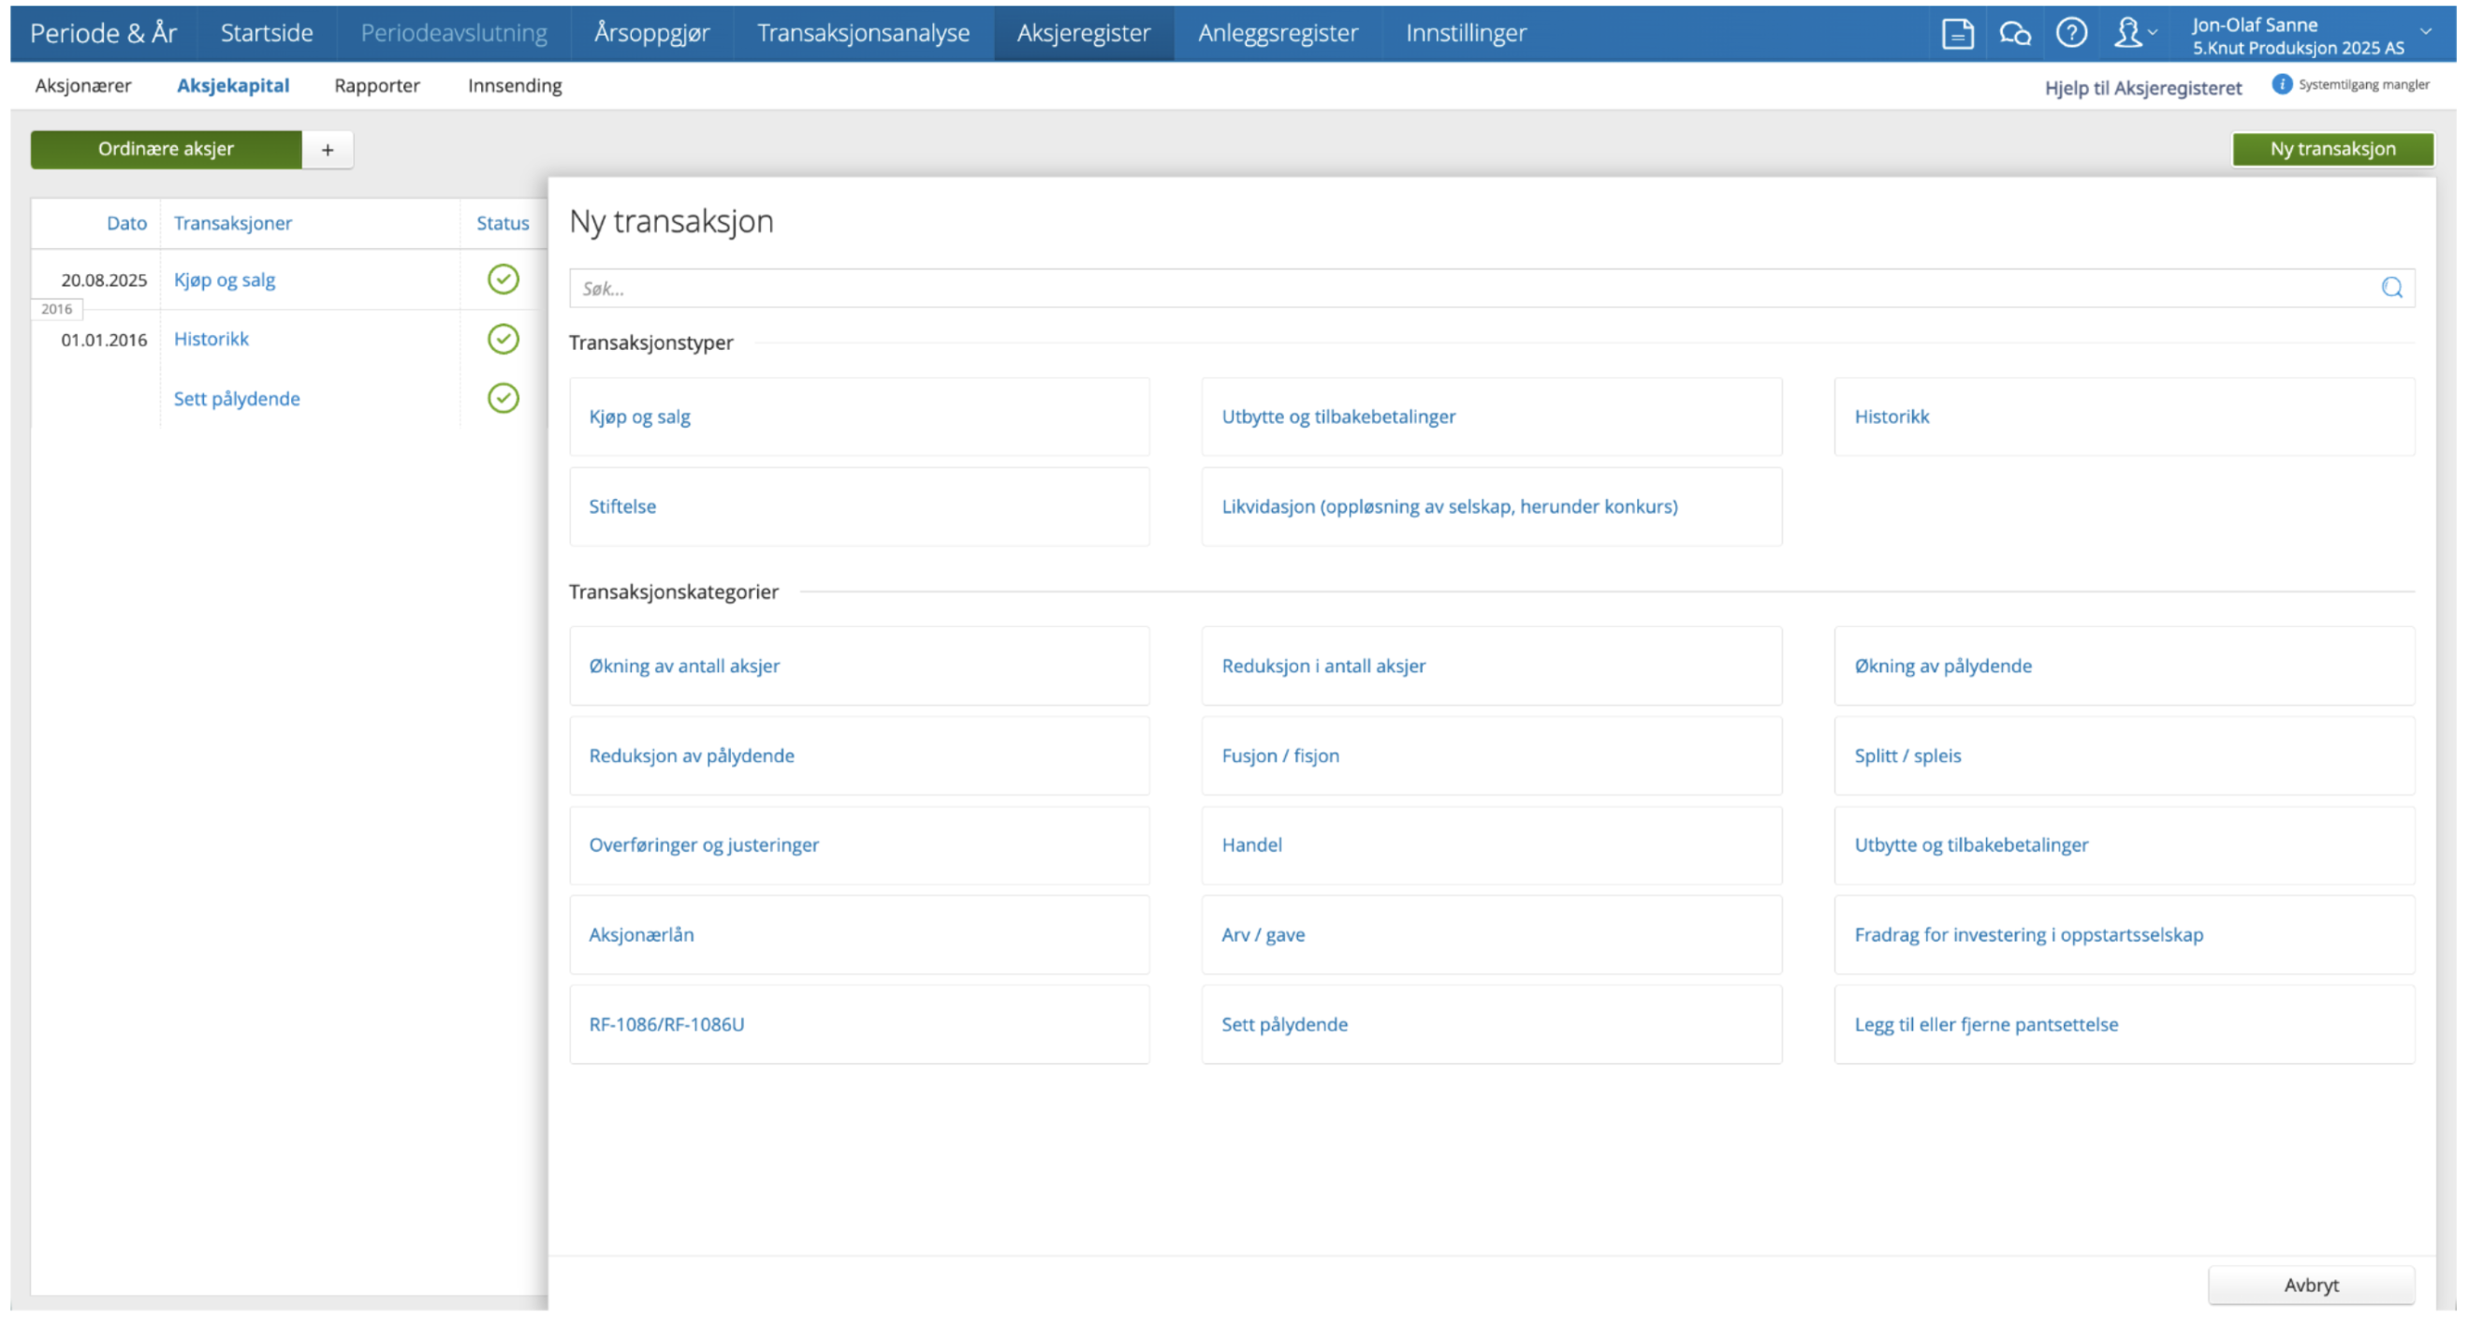This screenshot has height=1329, width=2469.
Task: Select the Ordinære aksjer share class
Action: (166, 150)
